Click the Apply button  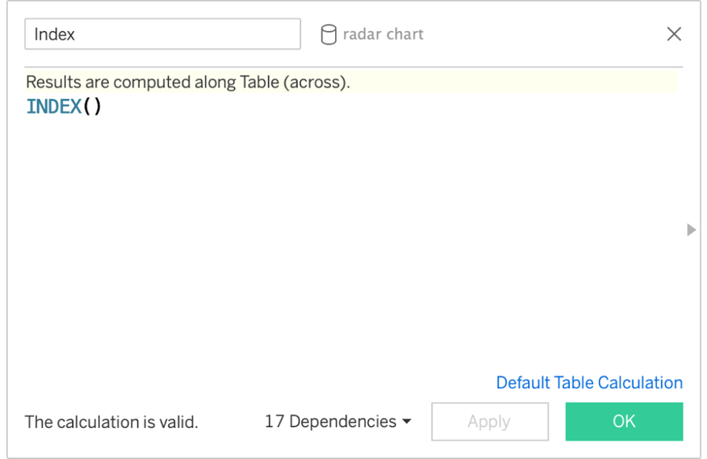pyautogui.click(x=489, y=421)
